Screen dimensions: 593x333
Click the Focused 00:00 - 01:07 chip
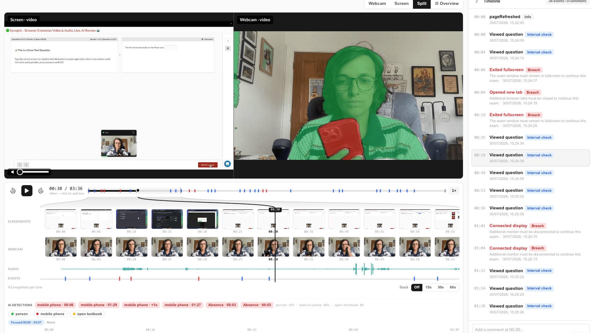tap(26, 323)
